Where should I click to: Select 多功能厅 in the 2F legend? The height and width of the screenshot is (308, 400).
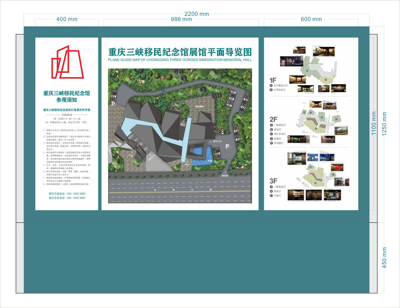278,143
